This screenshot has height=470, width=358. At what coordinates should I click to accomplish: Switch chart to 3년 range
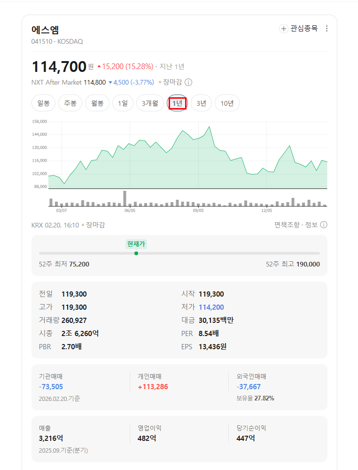(202, 103)
